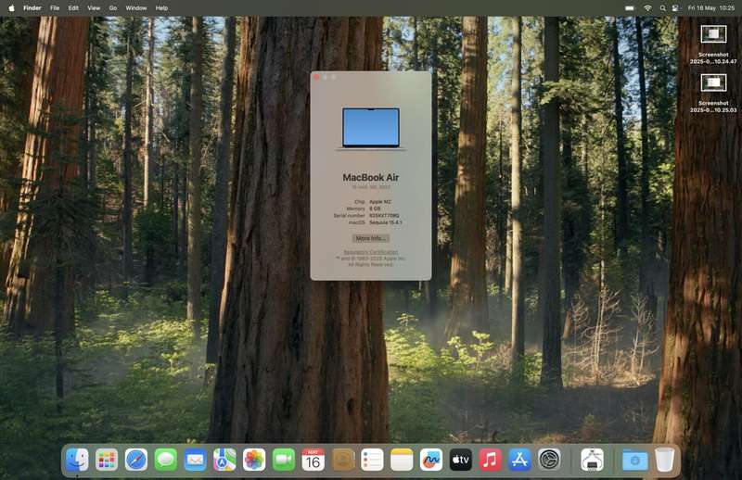The image size is (742, 480).
Task: Open the Apple TV app in the Dock
Action: click(460, 460)
